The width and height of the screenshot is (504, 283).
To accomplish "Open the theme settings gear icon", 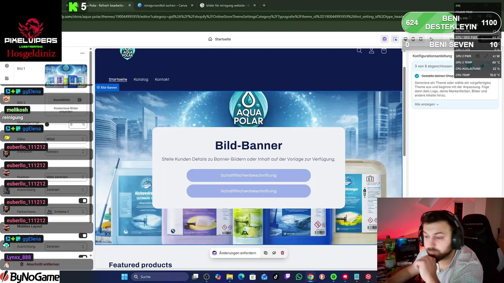I will pyautogui.click(x=7, y=66).
